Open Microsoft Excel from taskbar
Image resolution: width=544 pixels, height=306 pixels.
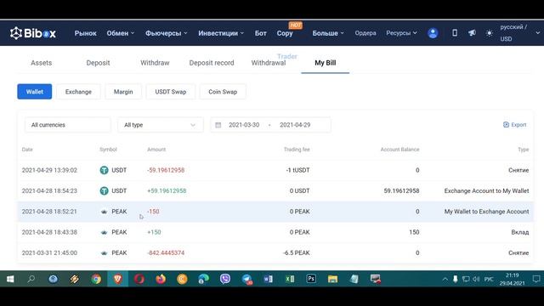pyautogui.click(x=290, y=279)
